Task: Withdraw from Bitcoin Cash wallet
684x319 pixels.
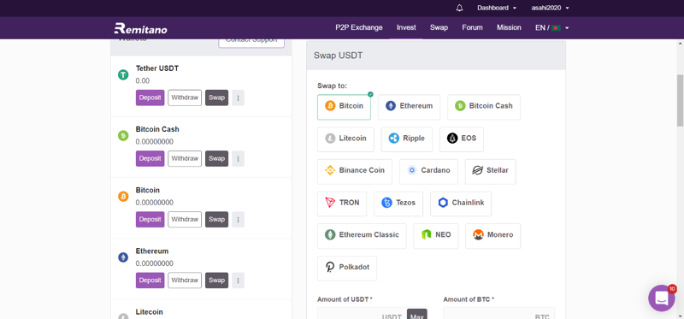Action: click(185, 158)
